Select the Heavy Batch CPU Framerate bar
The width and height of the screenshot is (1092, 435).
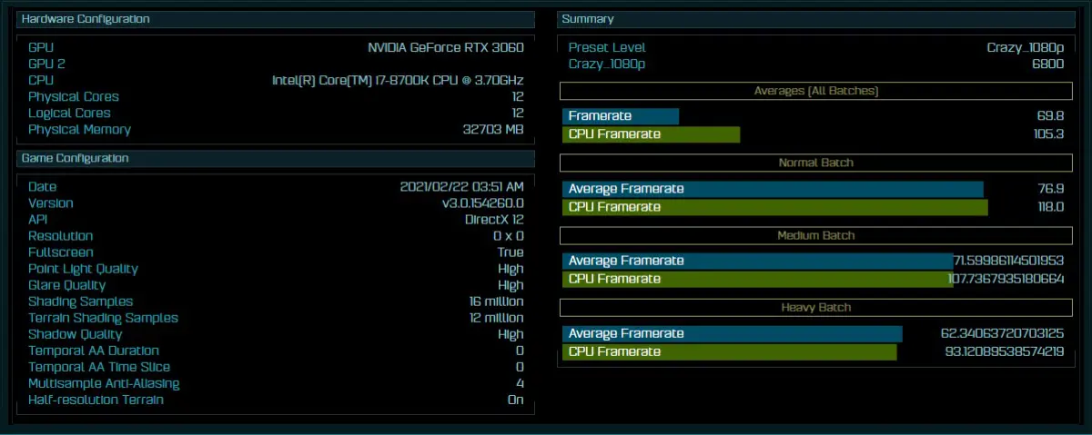pos(729,351)
